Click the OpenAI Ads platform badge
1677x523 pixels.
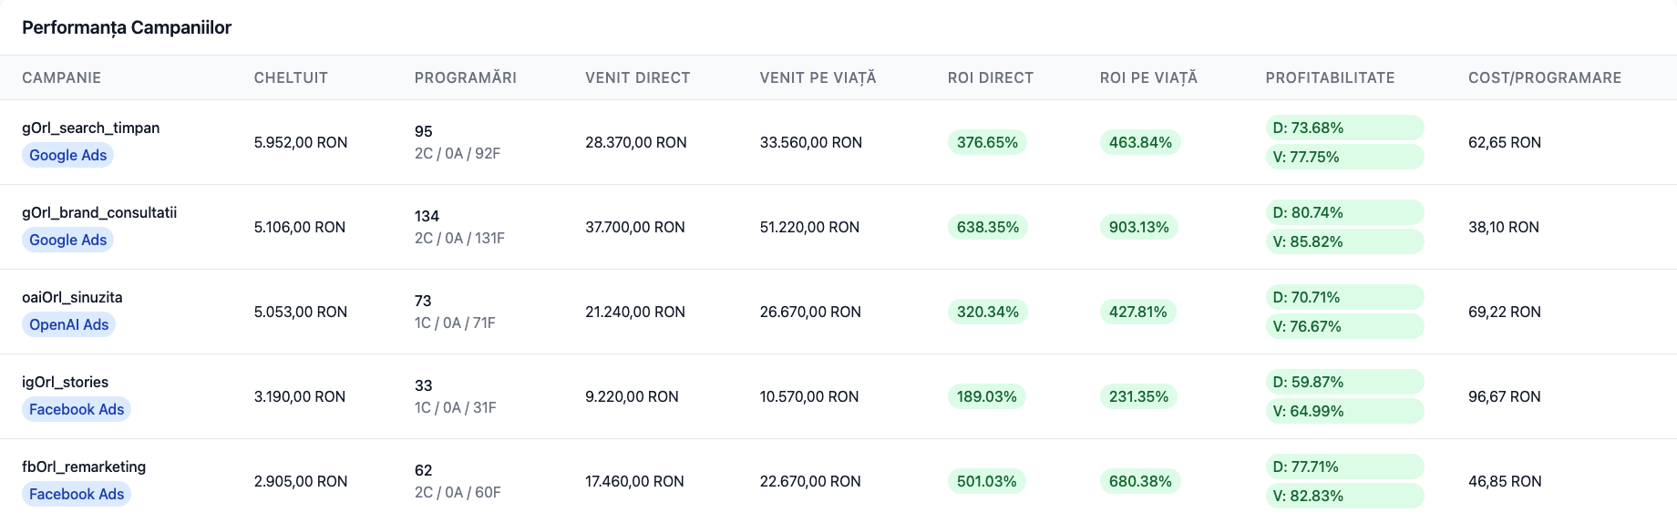[68, 324]
